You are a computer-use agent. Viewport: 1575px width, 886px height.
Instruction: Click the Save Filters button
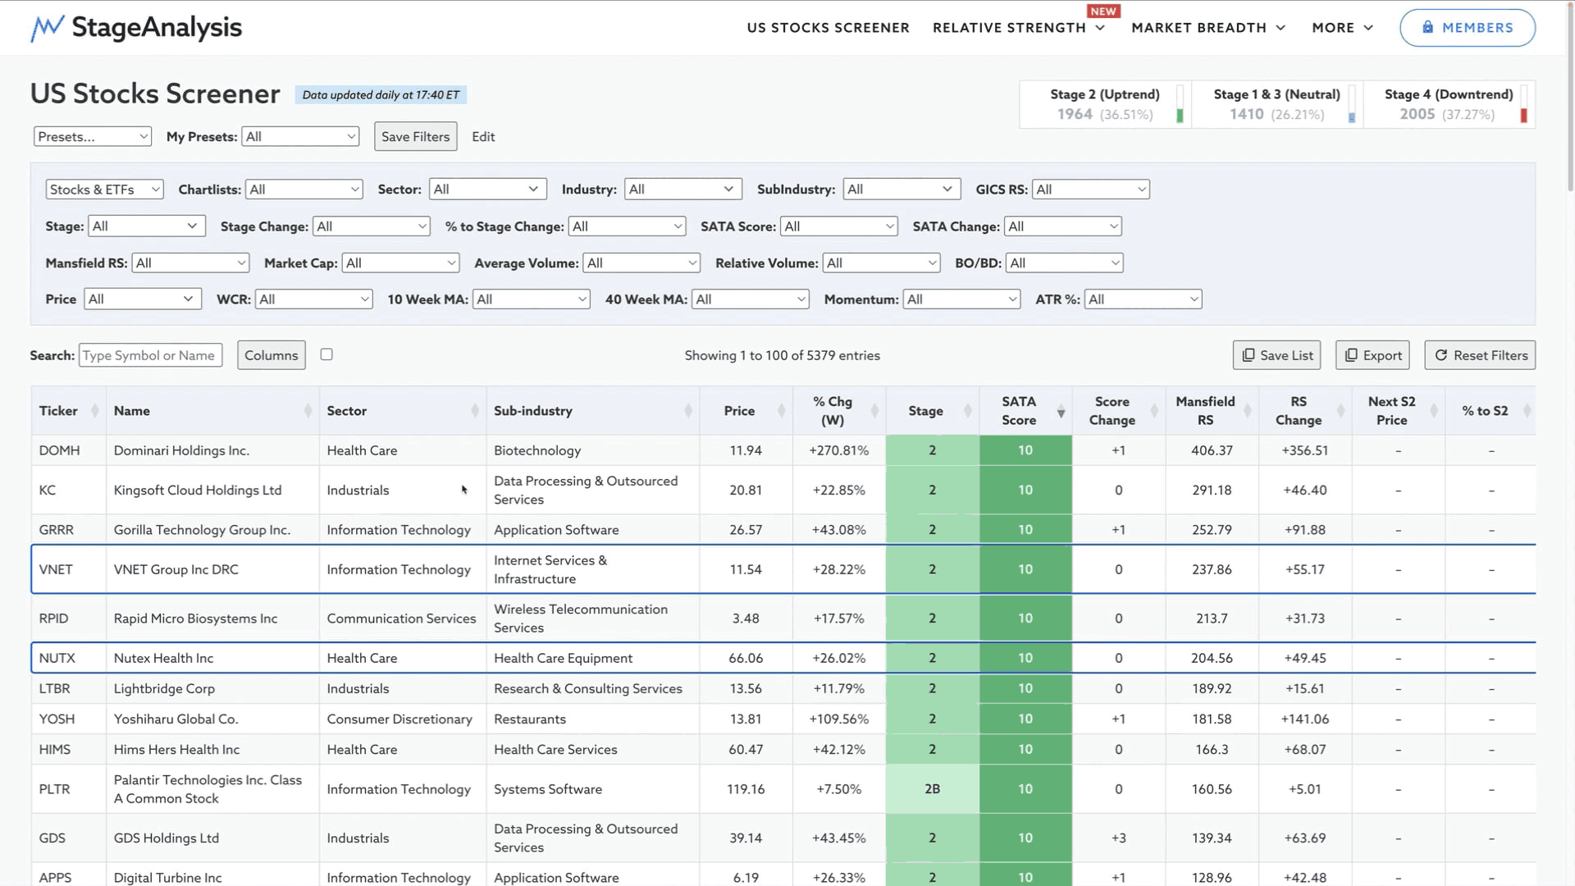click(x=415, y=137)
